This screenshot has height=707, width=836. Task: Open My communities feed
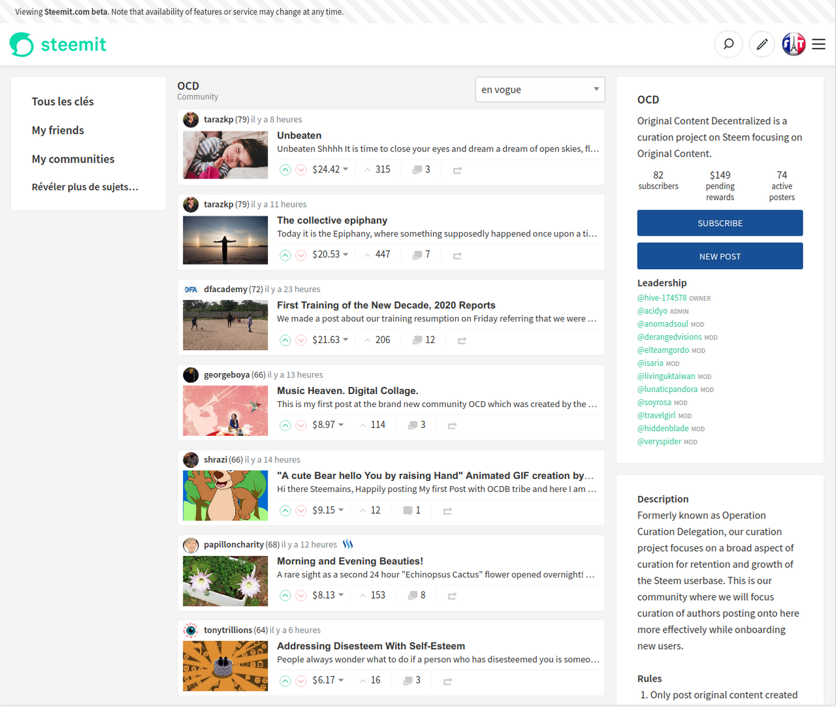click(73, 159)
